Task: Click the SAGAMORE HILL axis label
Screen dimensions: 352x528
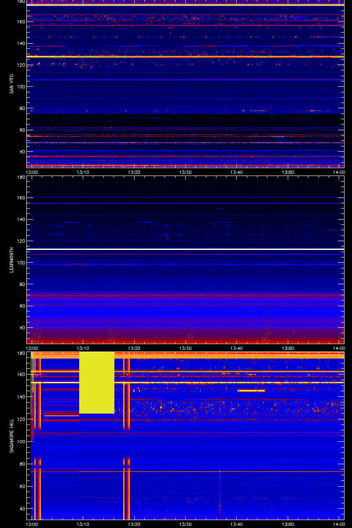Action: pos(11,436)
